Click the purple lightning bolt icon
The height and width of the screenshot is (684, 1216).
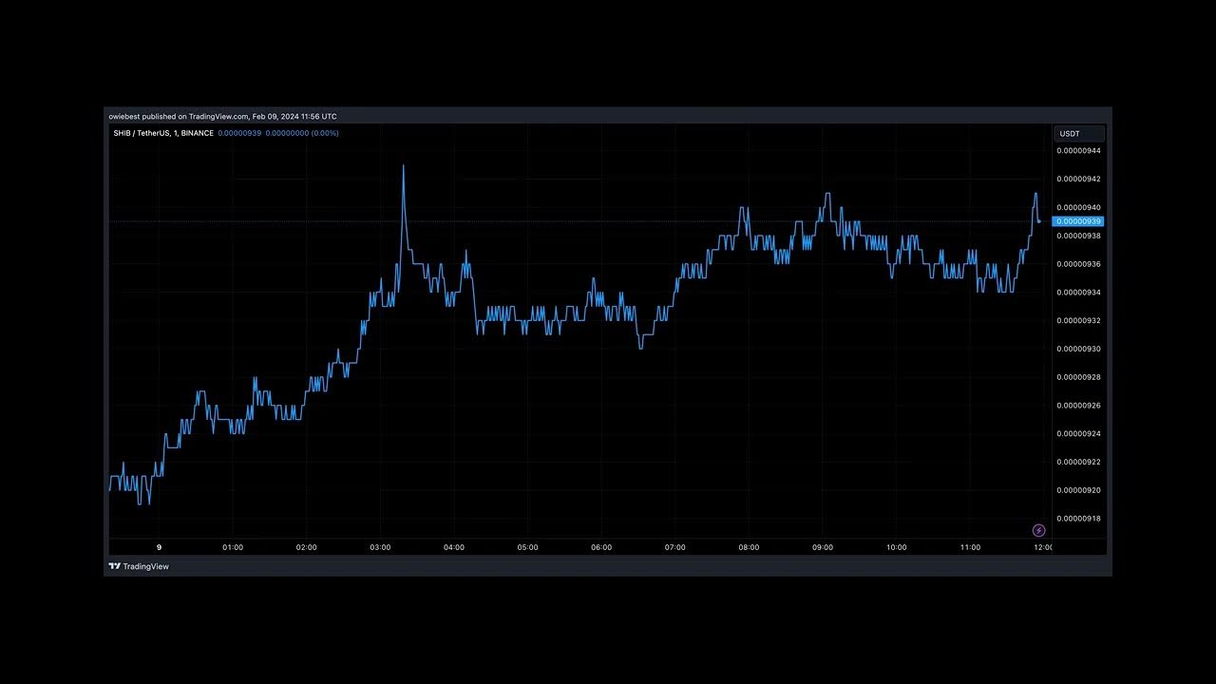[1038, 530]
